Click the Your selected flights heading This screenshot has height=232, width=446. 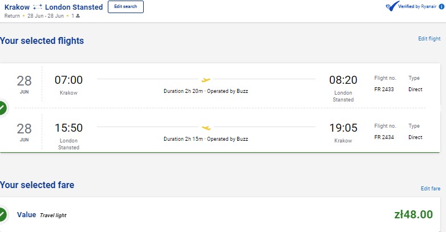pos(42,40)
